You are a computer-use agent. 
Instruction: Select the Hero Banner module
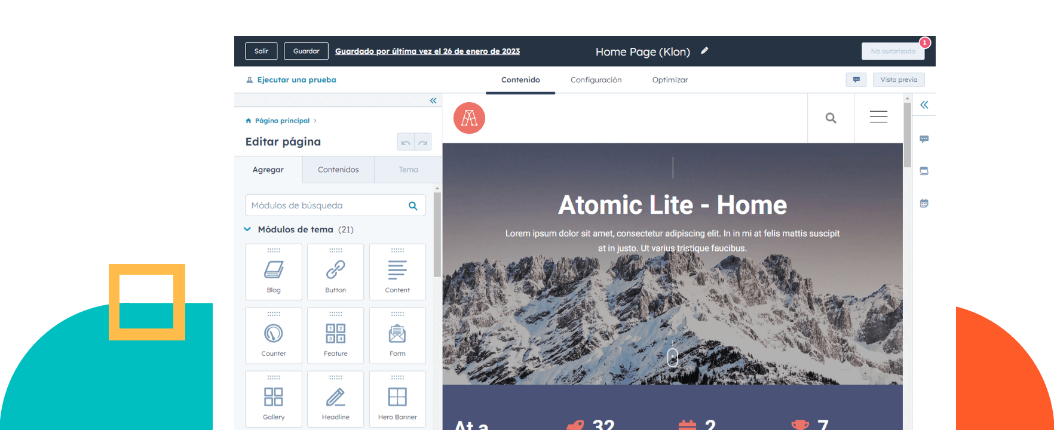pyautogui.click(x=397, y=399)
